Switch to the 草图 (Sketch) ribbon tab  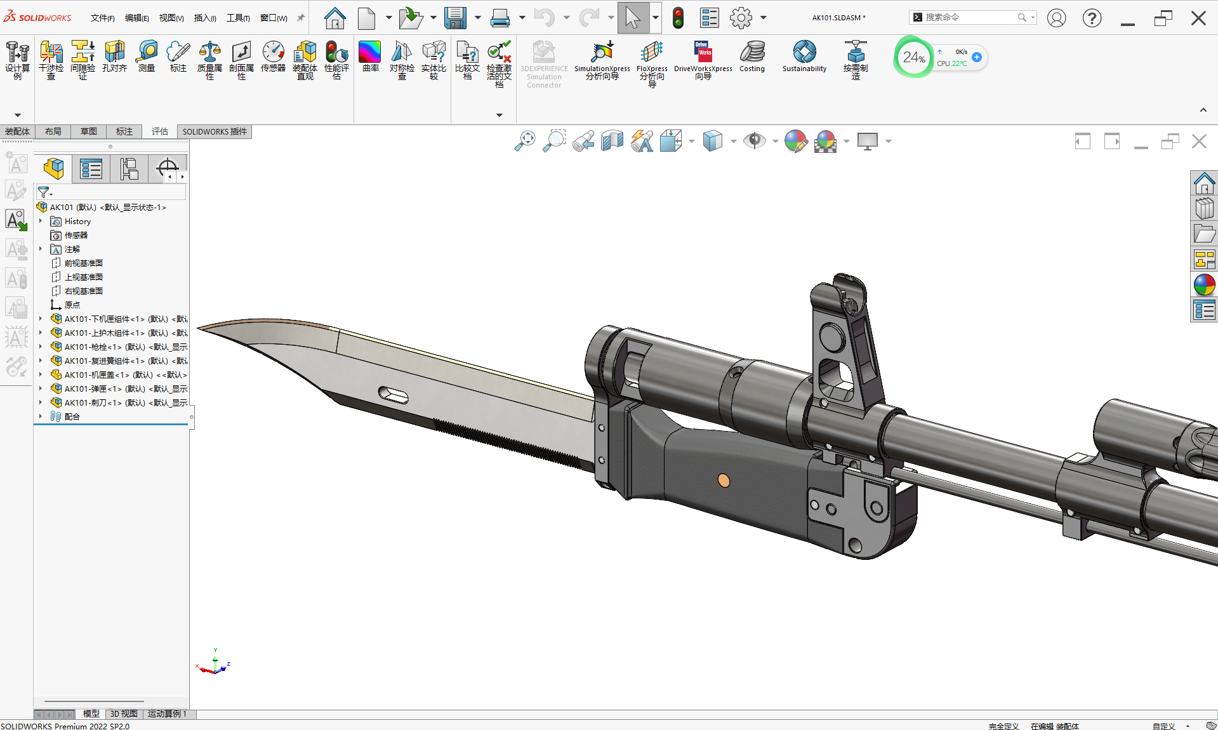coord(89,131)
